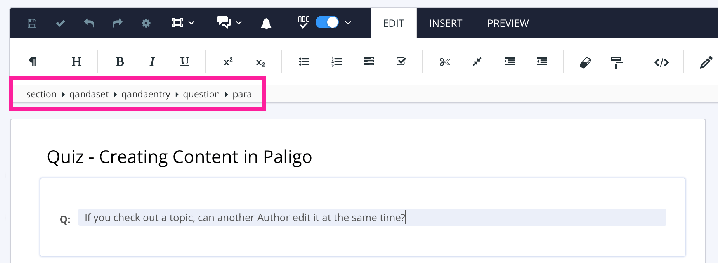Switch to the PREVIEW tab

point(508,23)
